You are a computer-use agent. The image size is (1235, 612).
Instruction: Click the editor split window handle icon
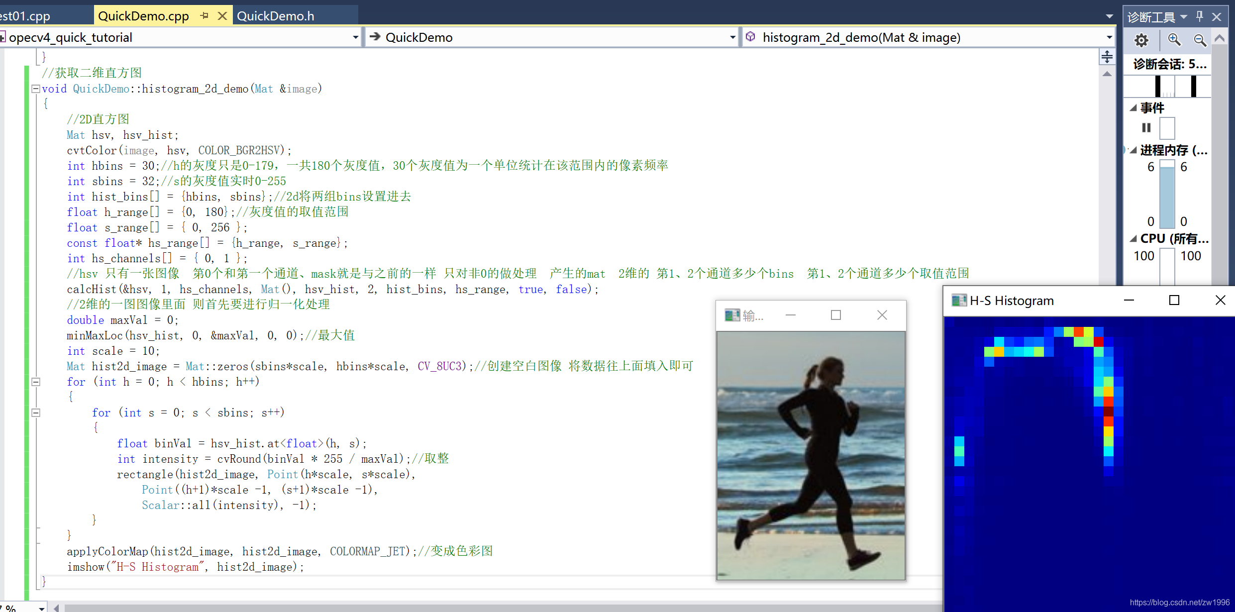pyautogui.click(x=1107, y=57)
